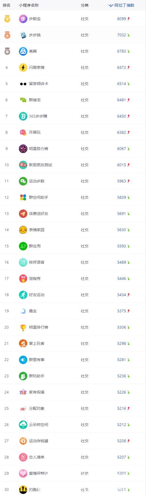Open the 留言倾诉卡 name link
Screen dimensions: 146x497
point(39,84)
